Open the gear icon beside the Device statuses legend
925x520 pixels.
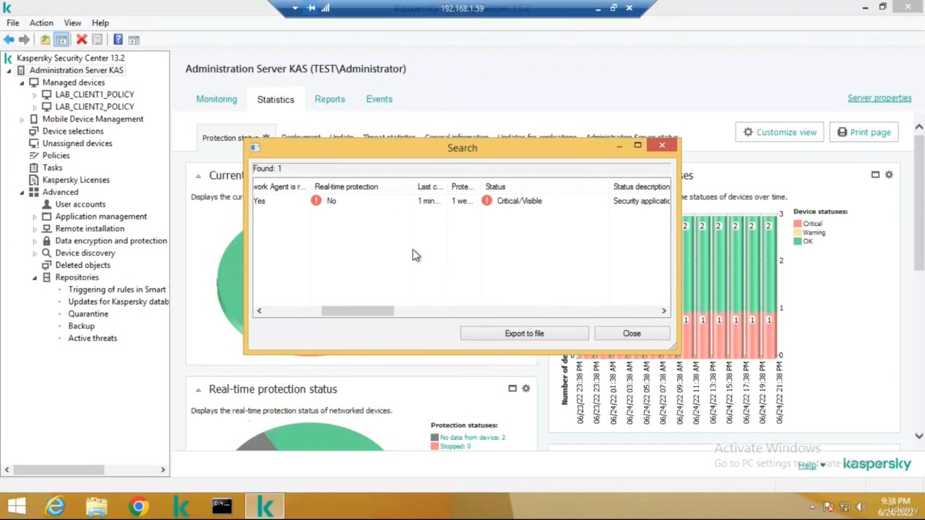889,175
